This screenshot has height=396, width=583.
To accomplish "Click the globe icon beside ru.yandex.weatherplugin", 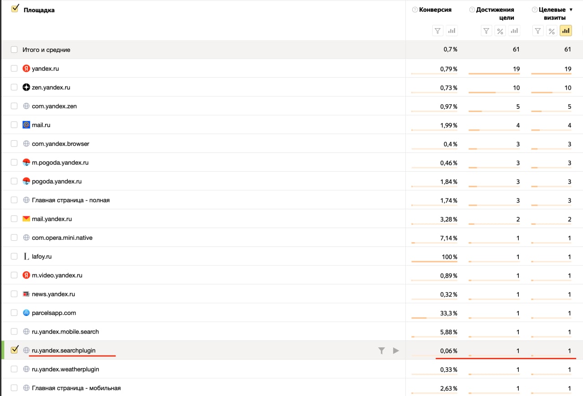I will 26,369.
